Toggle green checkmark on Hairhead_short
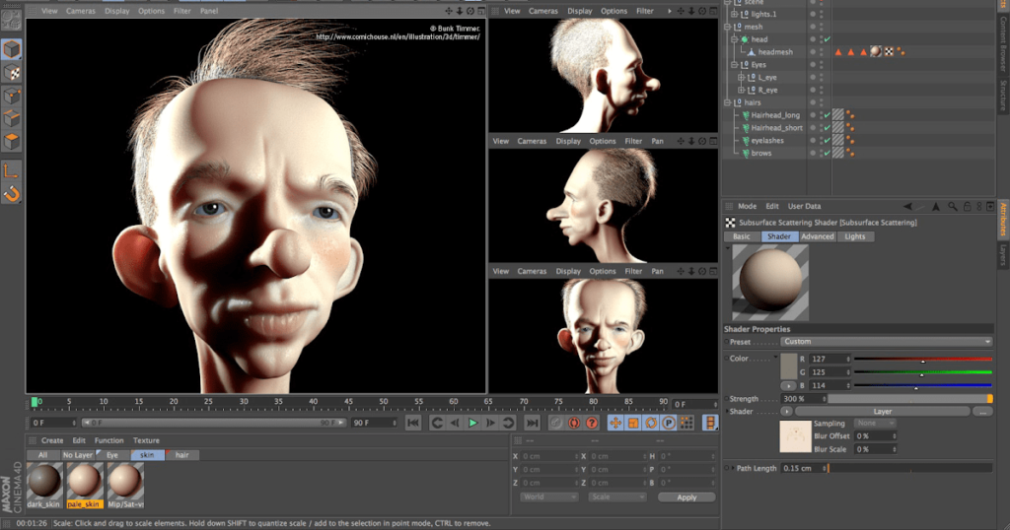This screenshot has width=1010, height=530. (x=828, y=128)
